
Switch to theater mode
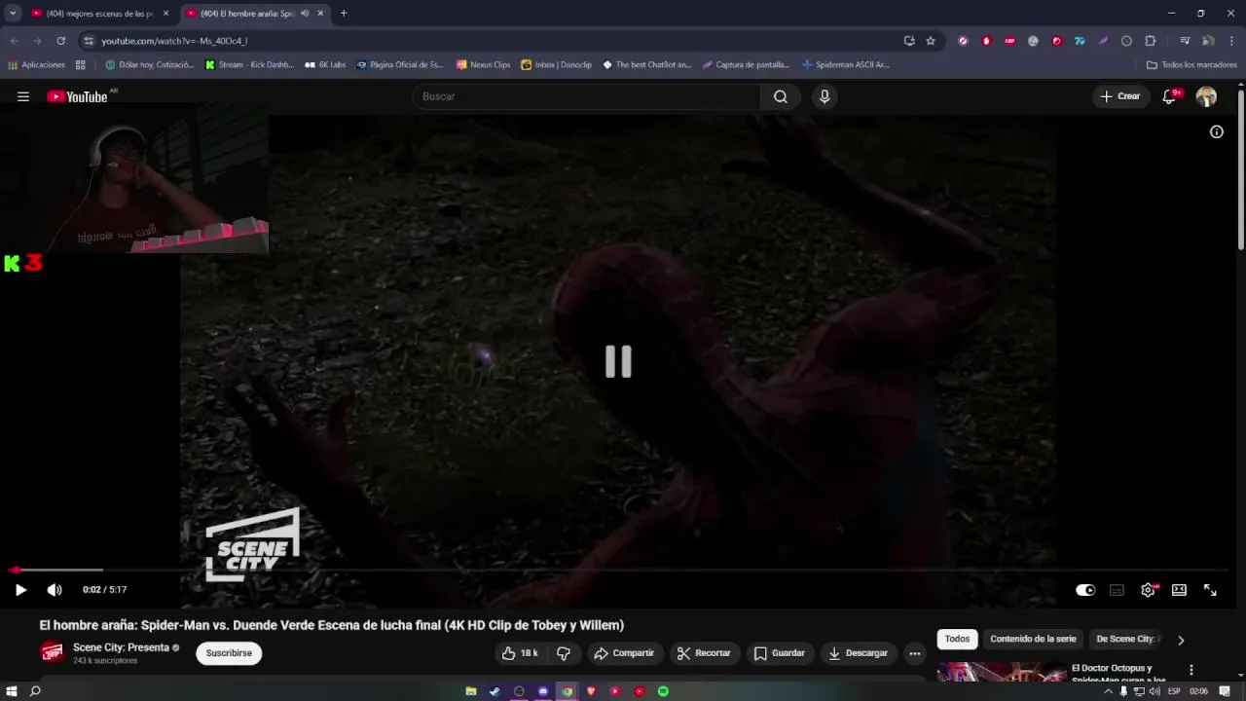[1179, 590]
